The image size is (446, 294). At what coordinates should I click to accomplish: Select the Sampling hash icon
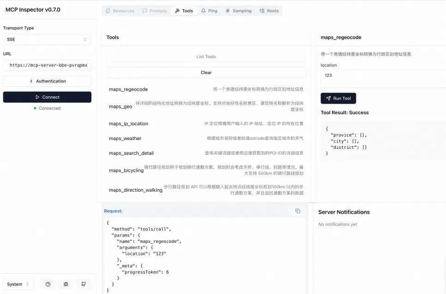227,11
